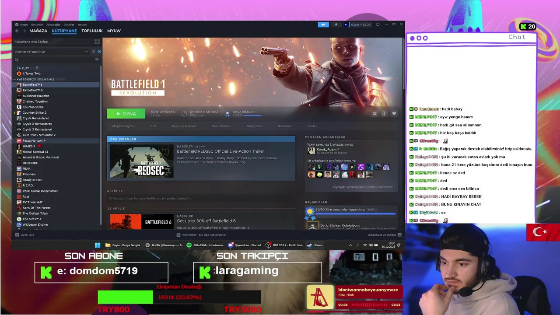Show hidden icons chevron in system tray
Viewport: 560px width, 315px height.
(x=350, y=245)
